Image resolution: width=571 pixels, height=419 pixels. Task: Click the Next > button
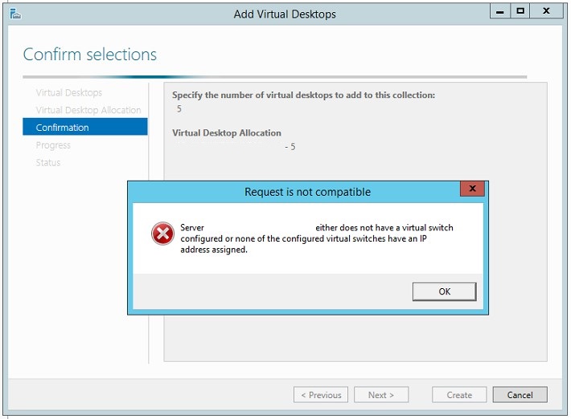click(381, 395)
